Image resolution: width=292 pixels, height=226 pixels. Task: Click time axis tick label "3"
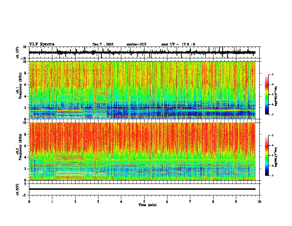pyautogui.click(x=98, y=202)
